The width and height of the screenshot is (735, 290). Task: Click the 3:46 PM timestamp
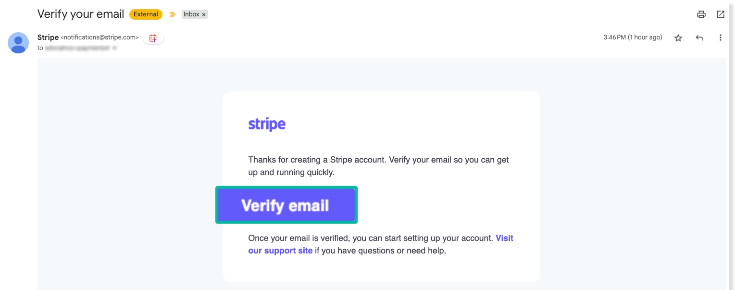pyautogui.click(x=633, y=37)
